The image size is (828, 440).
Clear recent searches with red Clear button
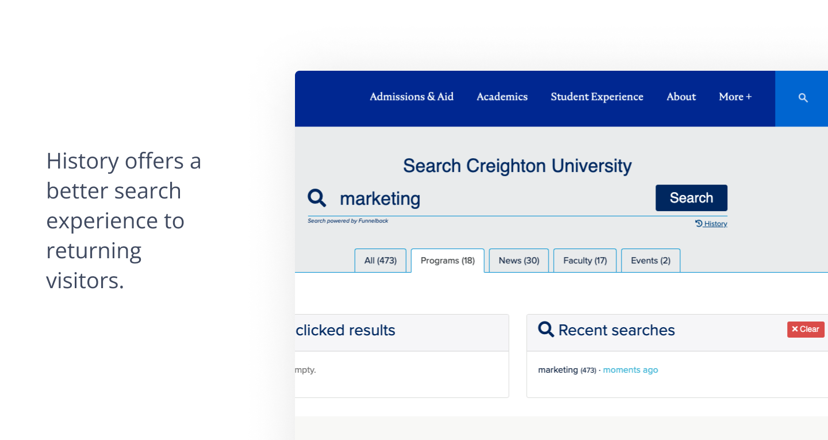pyautogui.click(x=806, y=330)
